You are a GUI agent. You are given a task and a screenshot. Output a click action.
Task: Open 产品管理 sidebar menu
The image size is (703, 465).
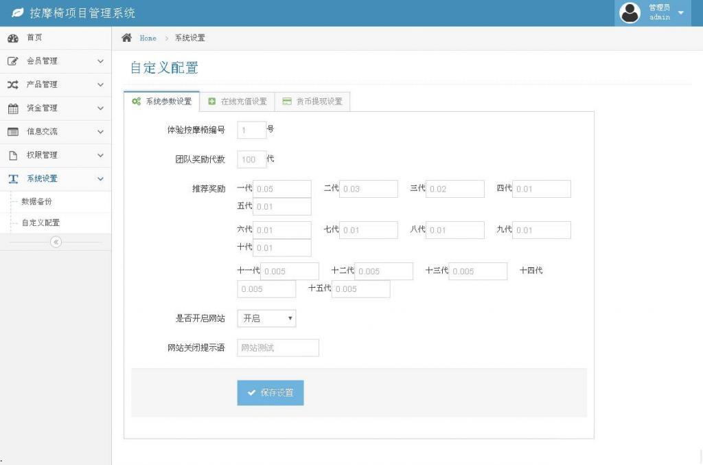(56, 84)
